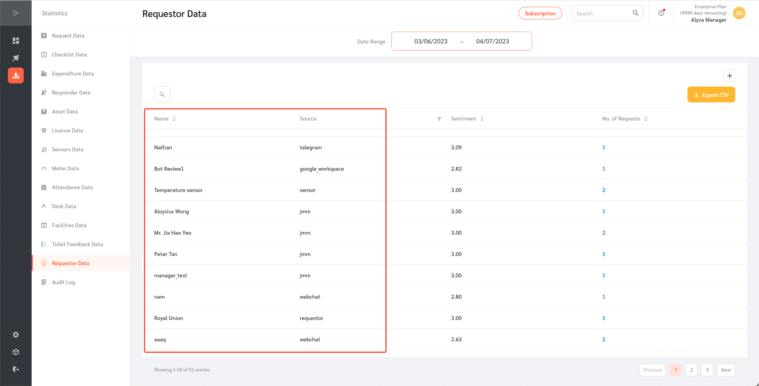
Task: Click the package box icon near the bottom sidebar
Action: (16, 352)
